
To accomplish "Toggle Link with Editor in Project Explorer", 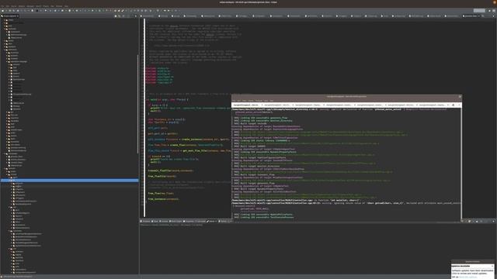I will click(x=120, y=15).
